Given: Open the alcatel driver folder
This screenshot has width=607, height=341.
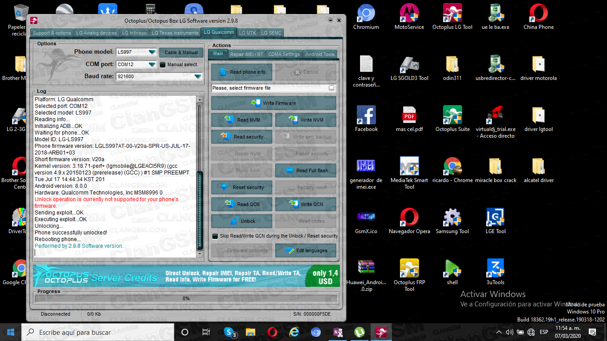Looking at the screenshot, I should (x=539, y=170).
